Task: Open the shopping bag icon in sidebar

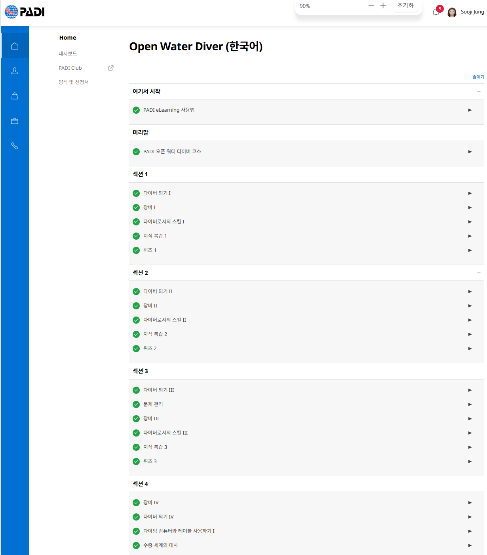Action: pyautogui.click(x=15, y=96)
